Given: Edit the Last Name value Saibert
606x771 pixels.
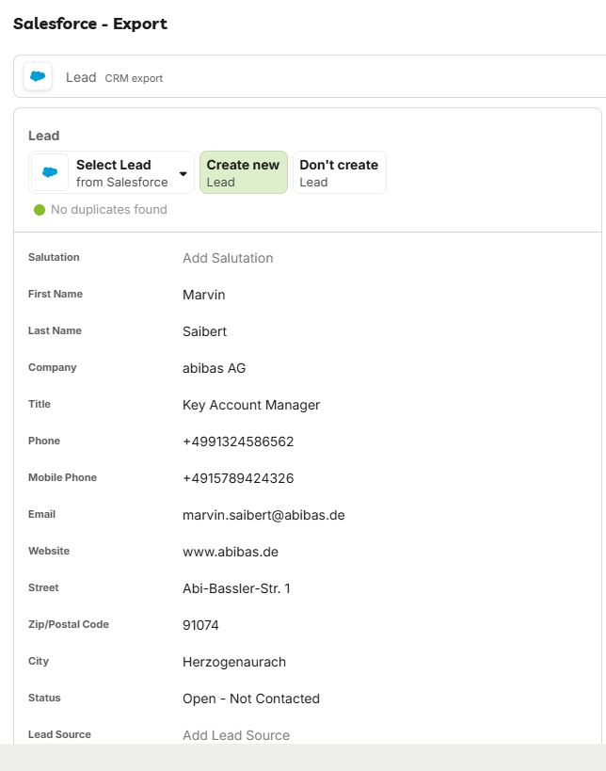Looking at the screenshot, I should [x=204, y=331].
